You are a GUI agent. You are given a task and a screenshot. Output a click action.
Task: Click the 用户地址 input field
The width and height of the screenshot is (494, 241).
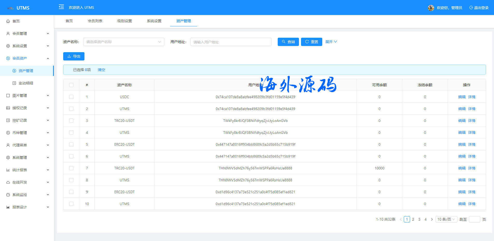point(231,42)
